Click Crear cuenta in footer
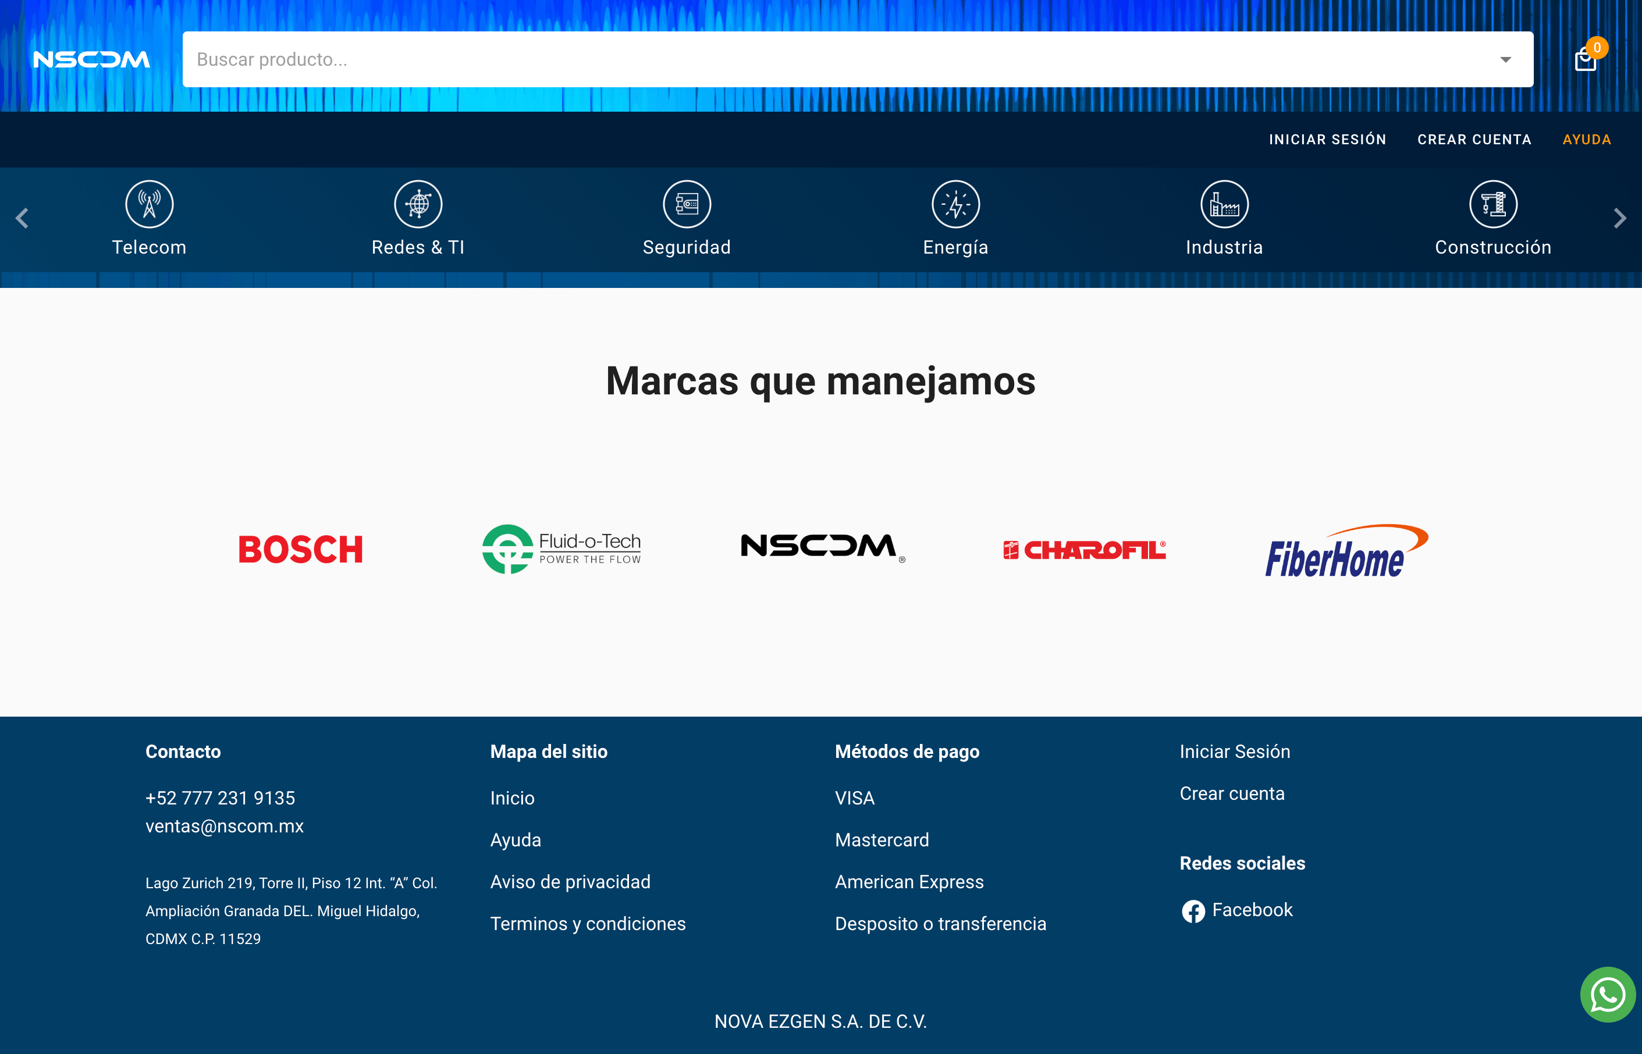This screenshot has width=1642, height=1054. [x=1232, y=793]
